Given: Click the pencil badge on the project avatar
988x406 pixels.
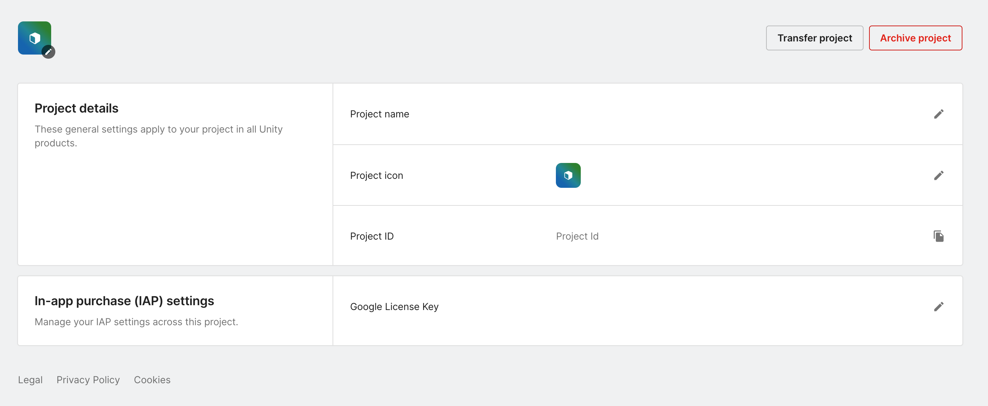Looking at the screenshot, I should pos(48,52).
